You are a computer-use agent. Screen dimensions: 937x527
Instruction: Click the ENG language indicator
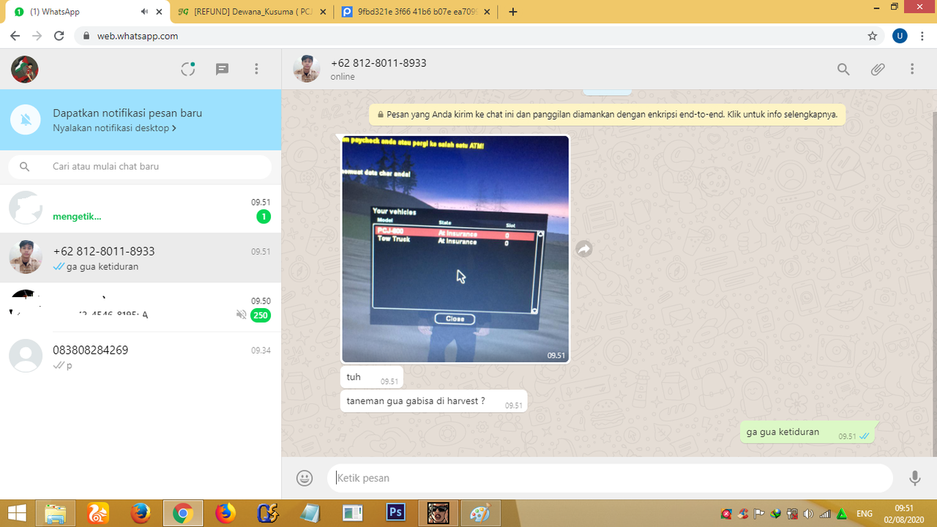tap(865, 514)
